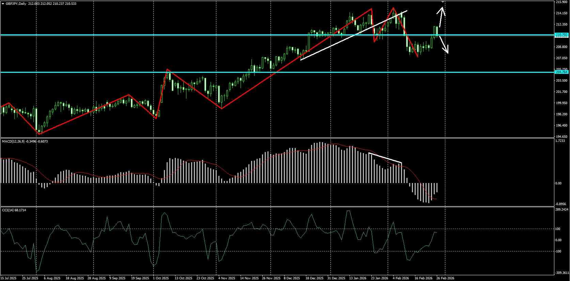The height and width of the screenshot is (281, 570).
Task: Select the cyan 210.702 price label
Action: pyautogui.click(x=561, y=35)
